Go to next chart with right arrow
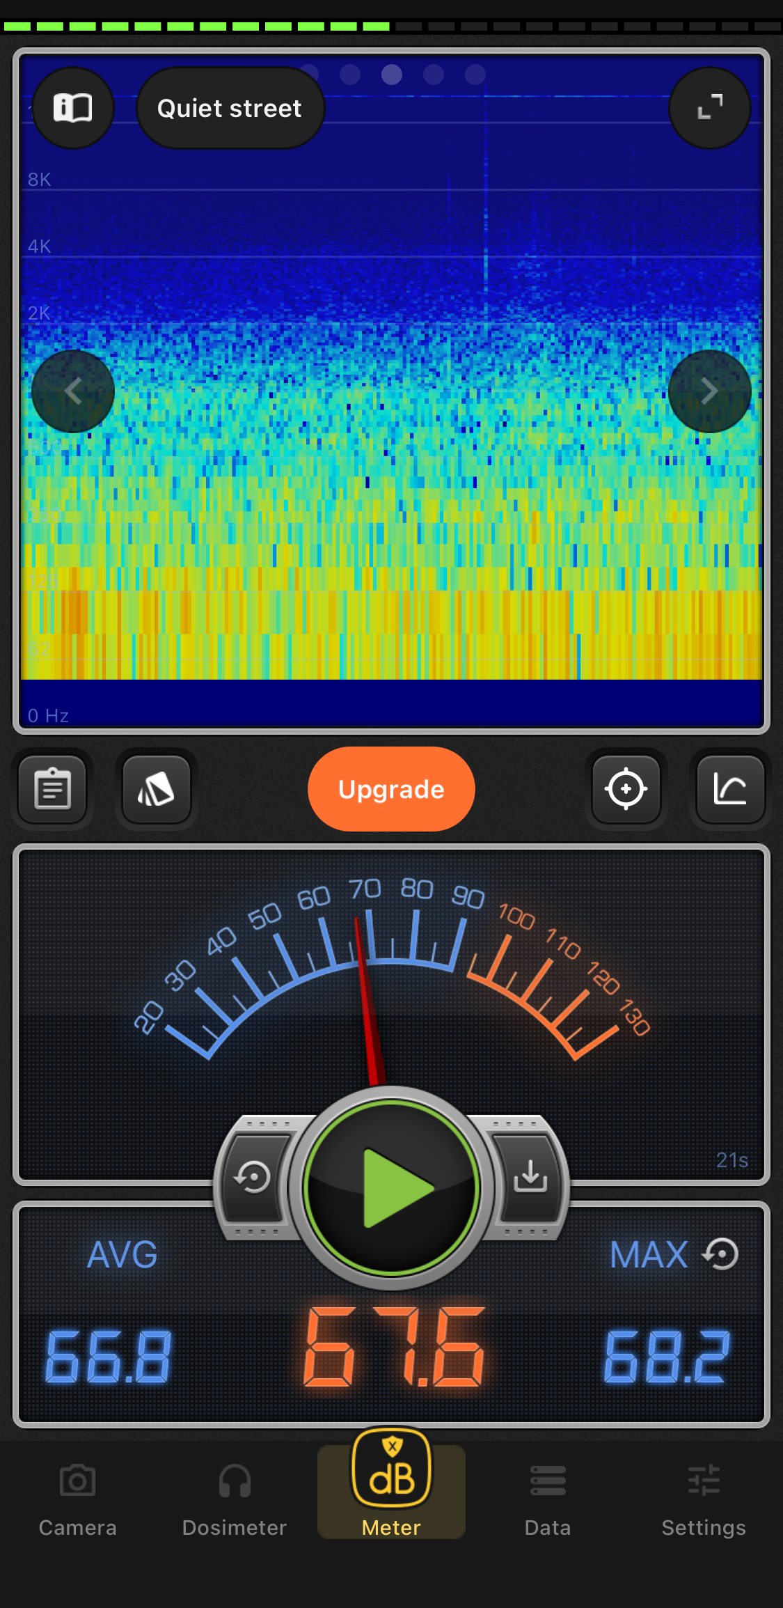 coord(709,391)
